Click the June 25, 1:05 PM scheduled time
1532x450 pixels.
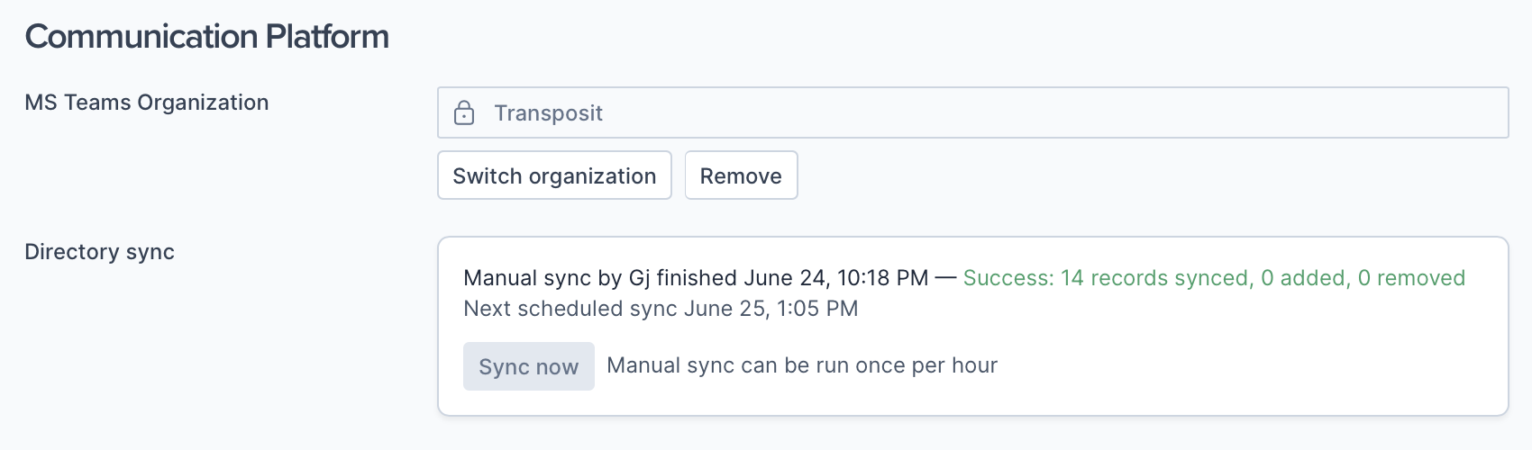click(x=771, y=309)
